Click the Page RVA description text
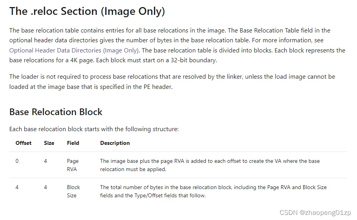Screen dimensions: 357x220 (210, 165)
